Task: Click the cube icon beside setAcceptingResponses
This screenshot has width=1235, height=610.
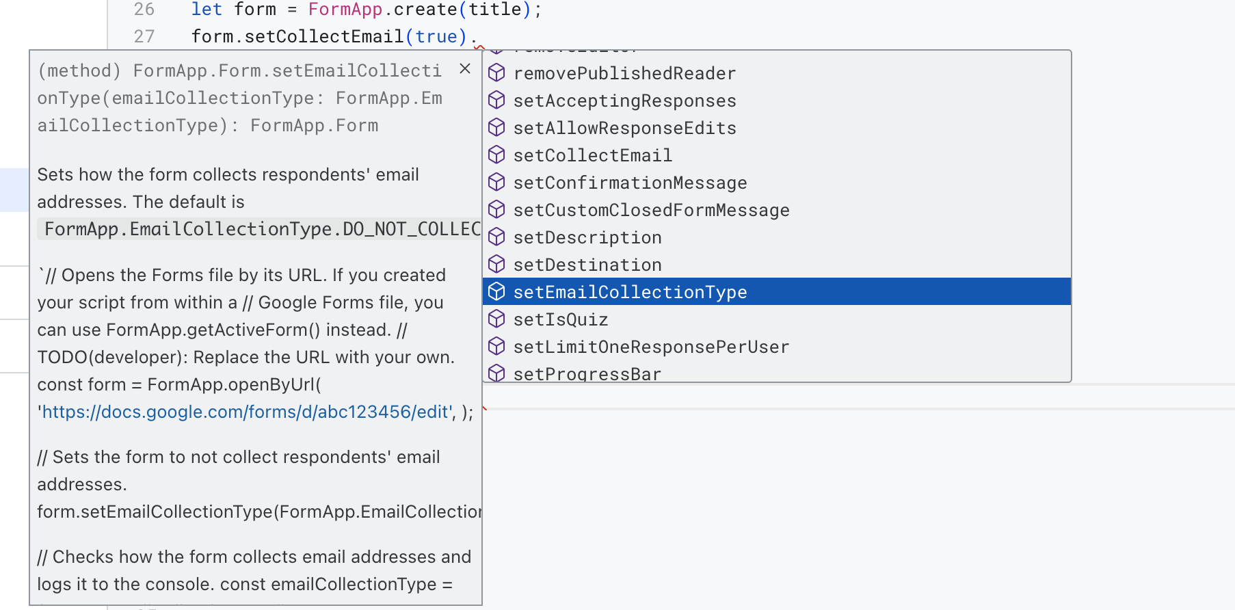Action: pos(496,100)
